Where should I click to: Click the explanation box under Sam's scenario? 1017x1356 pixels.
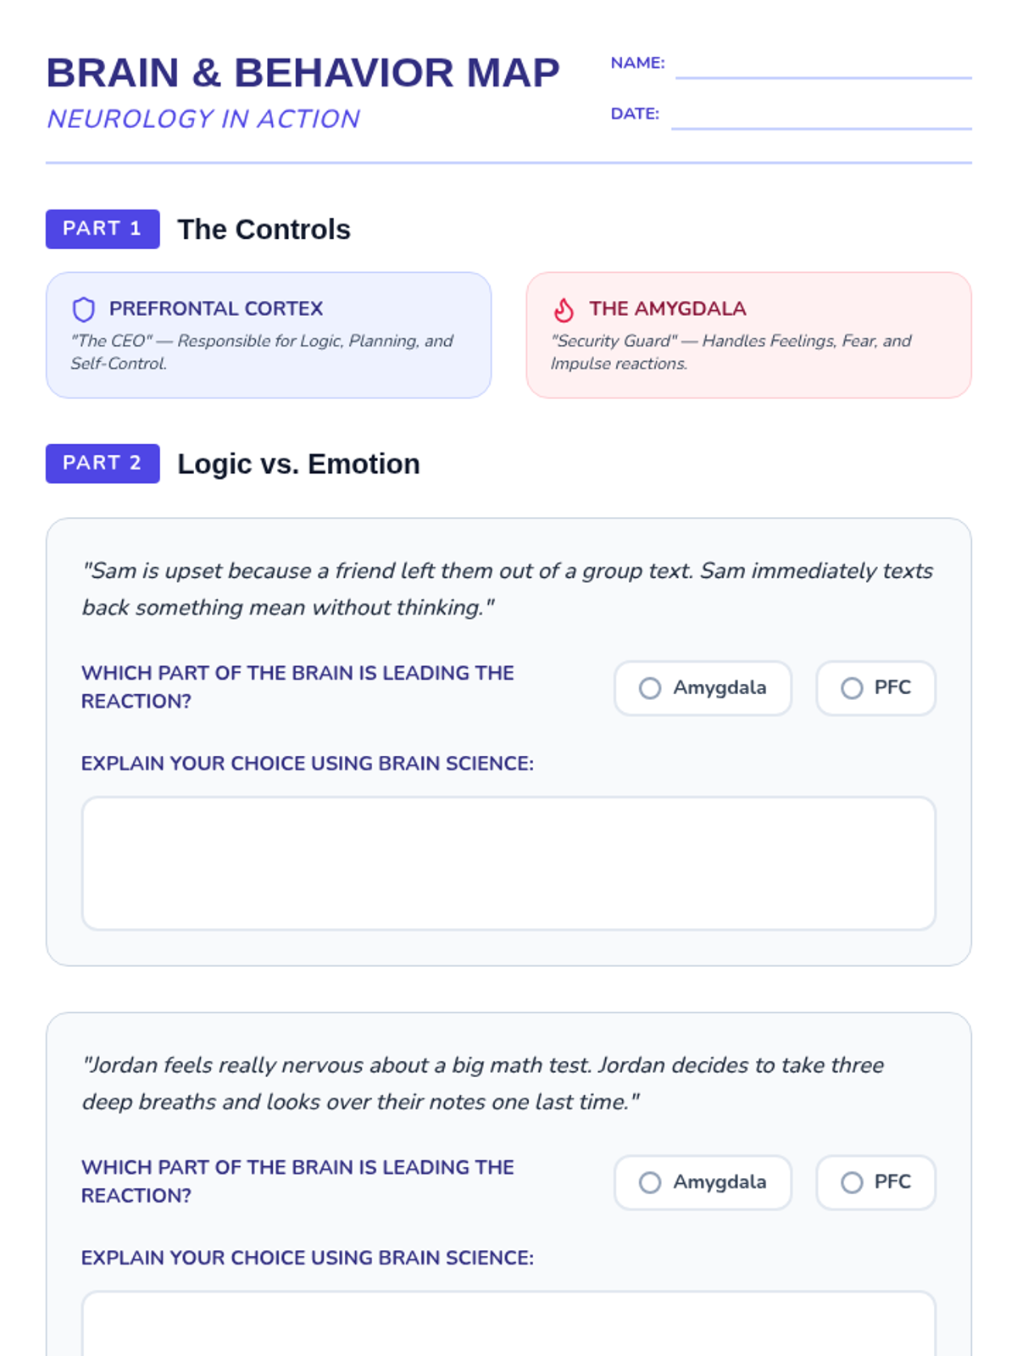pyautogui.click(x=508, y=863)
